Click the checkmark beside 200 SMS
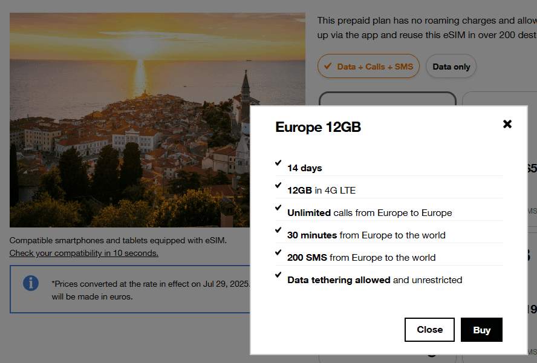 coord(278,253)
